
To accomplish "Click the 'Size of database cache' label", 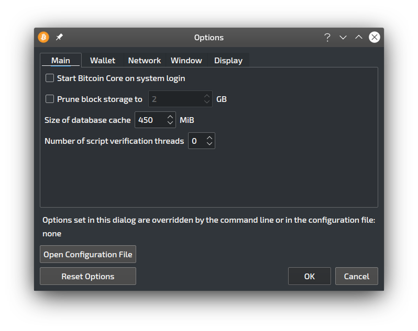I will pyautogui.click(x=87, y=120).
